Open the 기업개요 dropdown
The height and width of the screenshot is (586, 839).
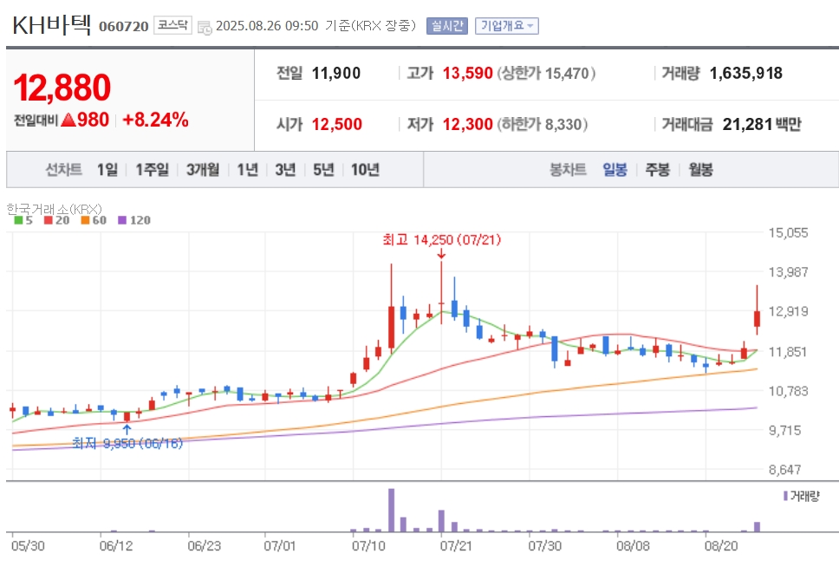pos(507,26)
